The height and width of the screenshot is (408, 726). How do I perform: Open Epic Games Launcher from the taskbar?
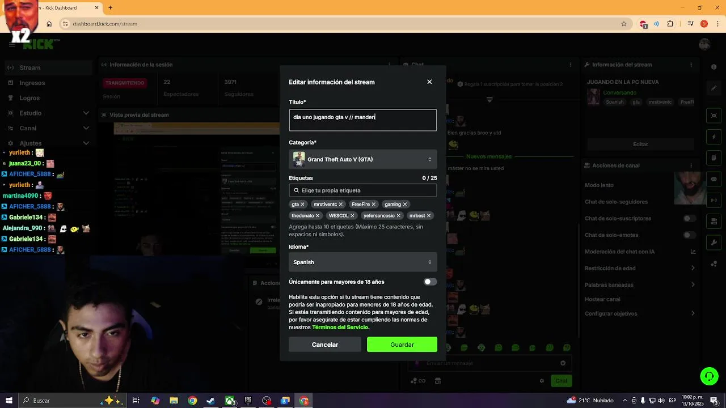[x=248, y=401]
